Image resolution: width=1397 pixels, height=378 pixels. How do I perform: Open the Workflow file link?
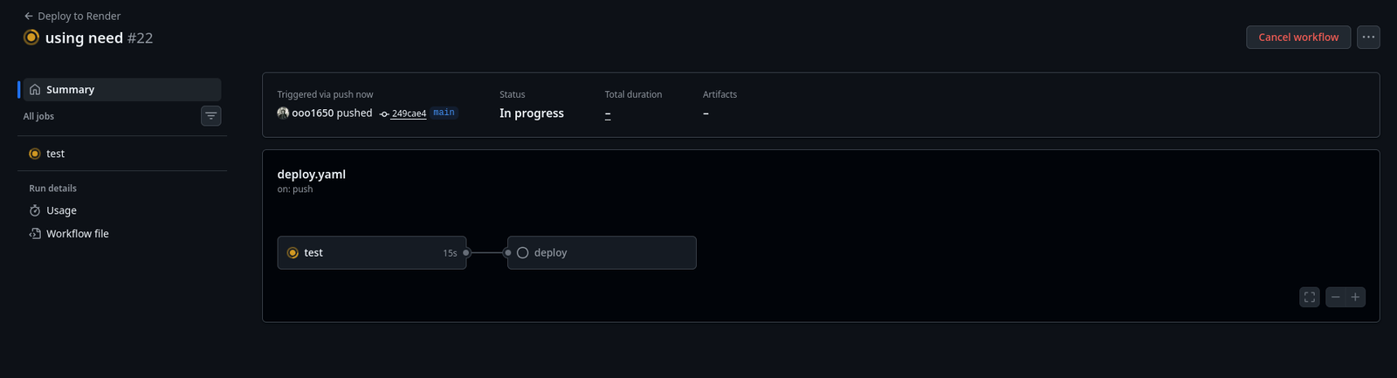coord(78,234)
